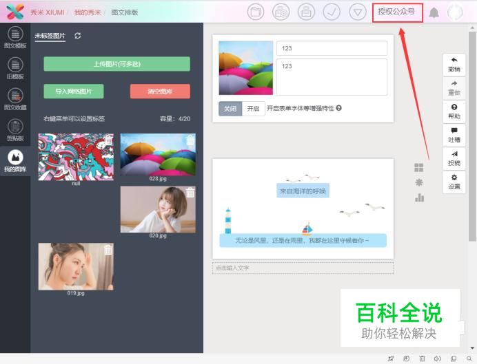Viewport: 477px width, 364px height.
Task: Open 剪贴板 in the left sidebar
Action: click(x=15, y=130)
